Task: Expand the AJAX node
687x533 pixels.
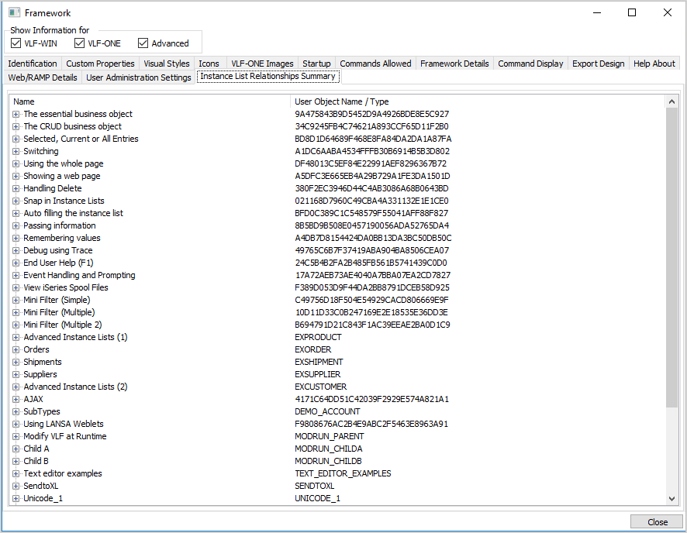Action: coord(16,399)
